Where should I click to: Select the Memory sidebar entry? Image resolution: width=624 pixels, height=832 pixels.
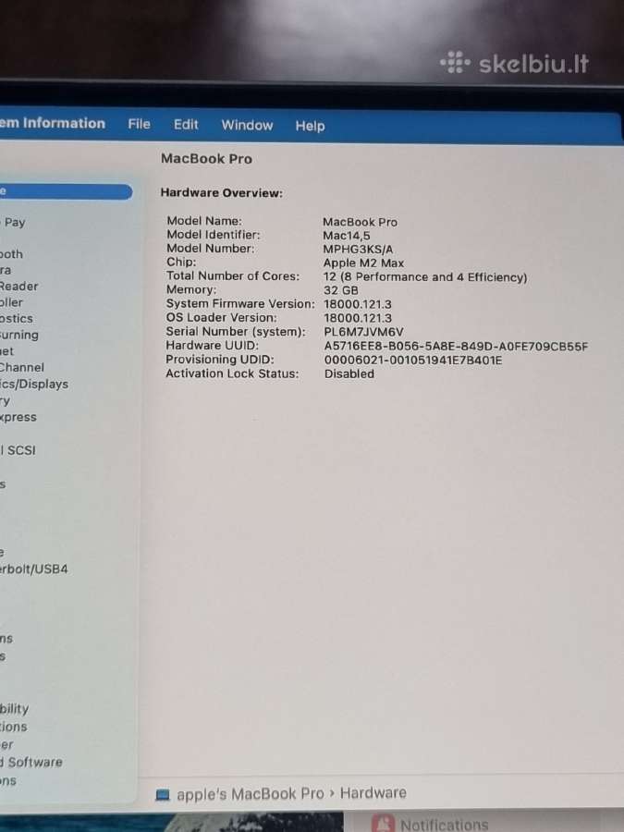(5, 400)
